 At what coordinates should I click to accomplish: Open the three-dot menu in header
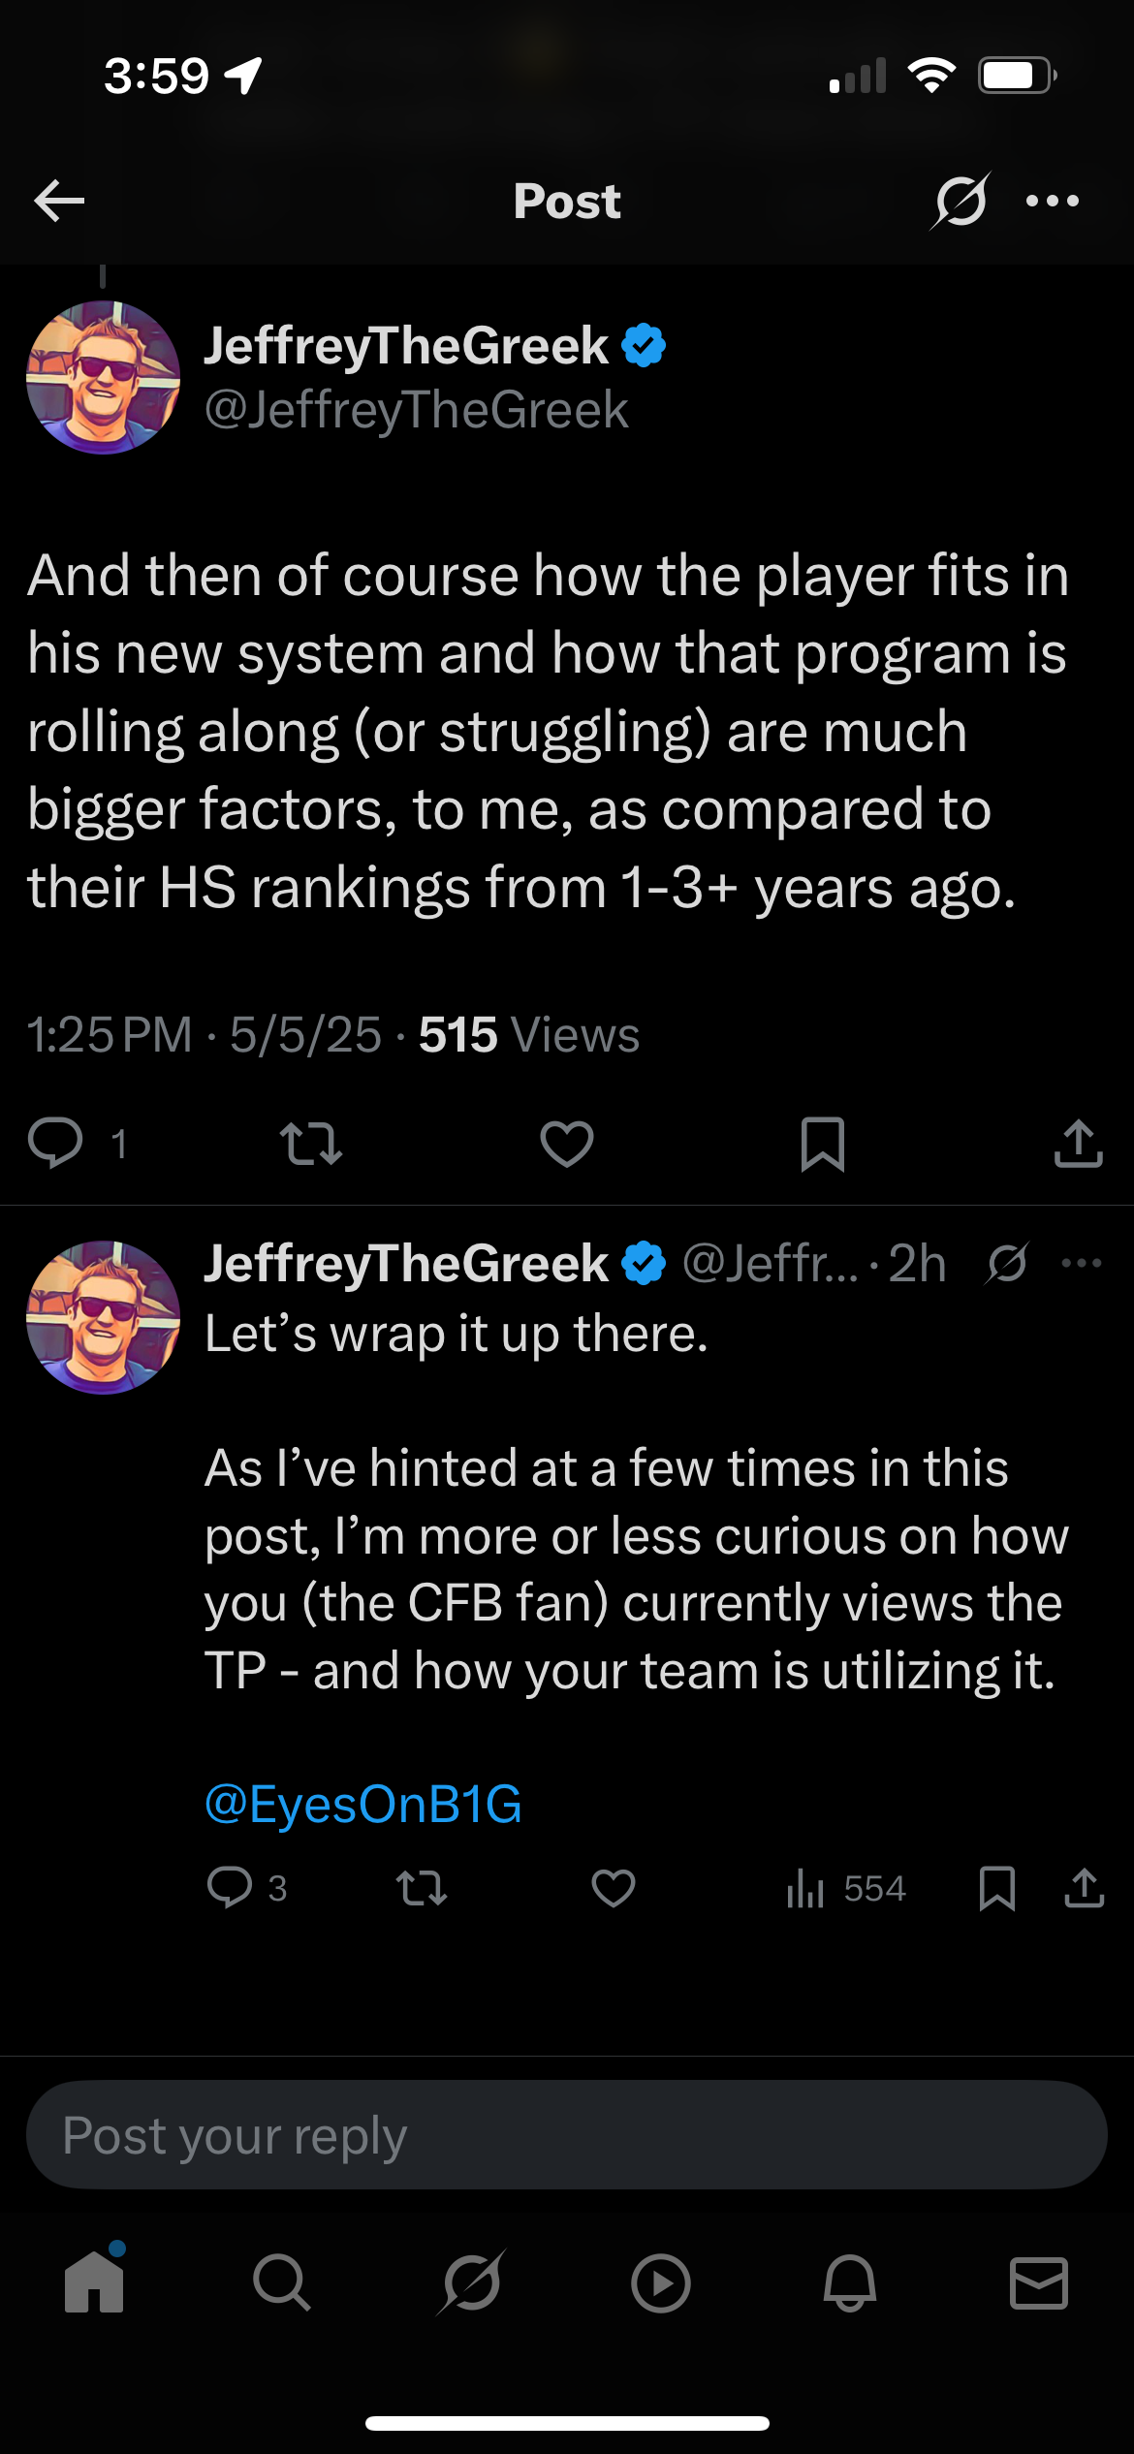[1053, 201]
